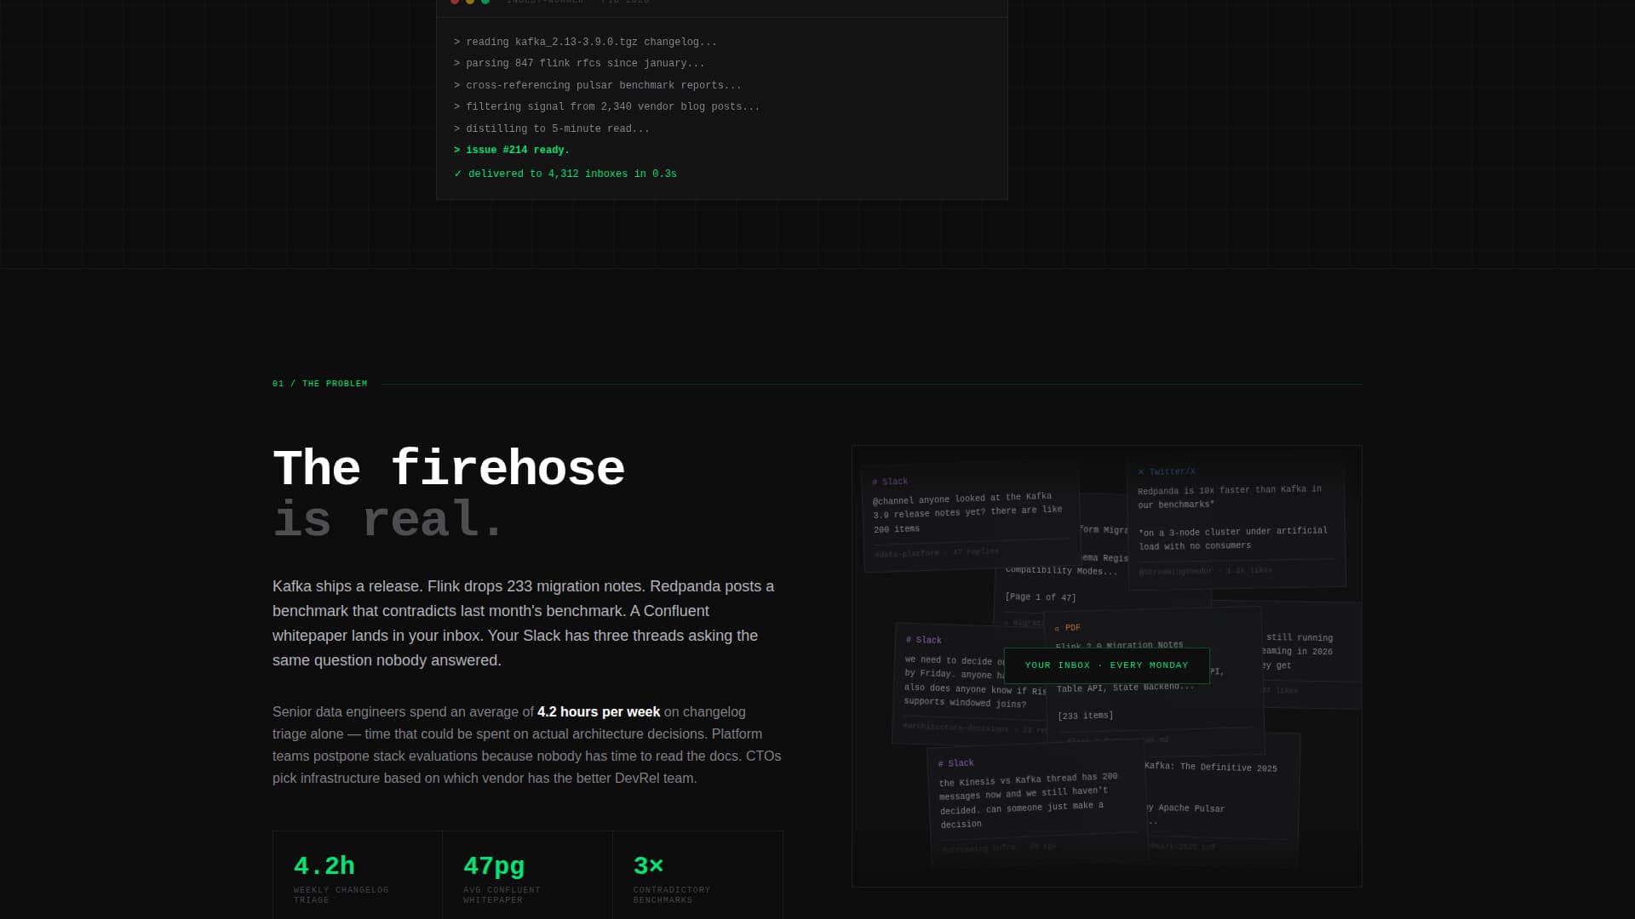
Task: Click the Slack label on the Kafka 3.9 release notes card
Action: tap(890, 482)
